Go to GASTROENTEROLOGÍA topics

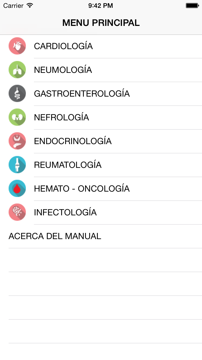pos(82,94)
